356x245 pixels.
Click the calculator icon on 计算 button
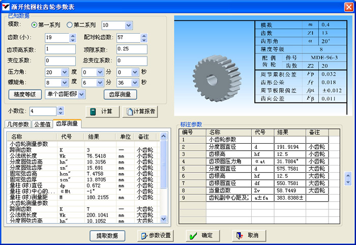point(93,111)
